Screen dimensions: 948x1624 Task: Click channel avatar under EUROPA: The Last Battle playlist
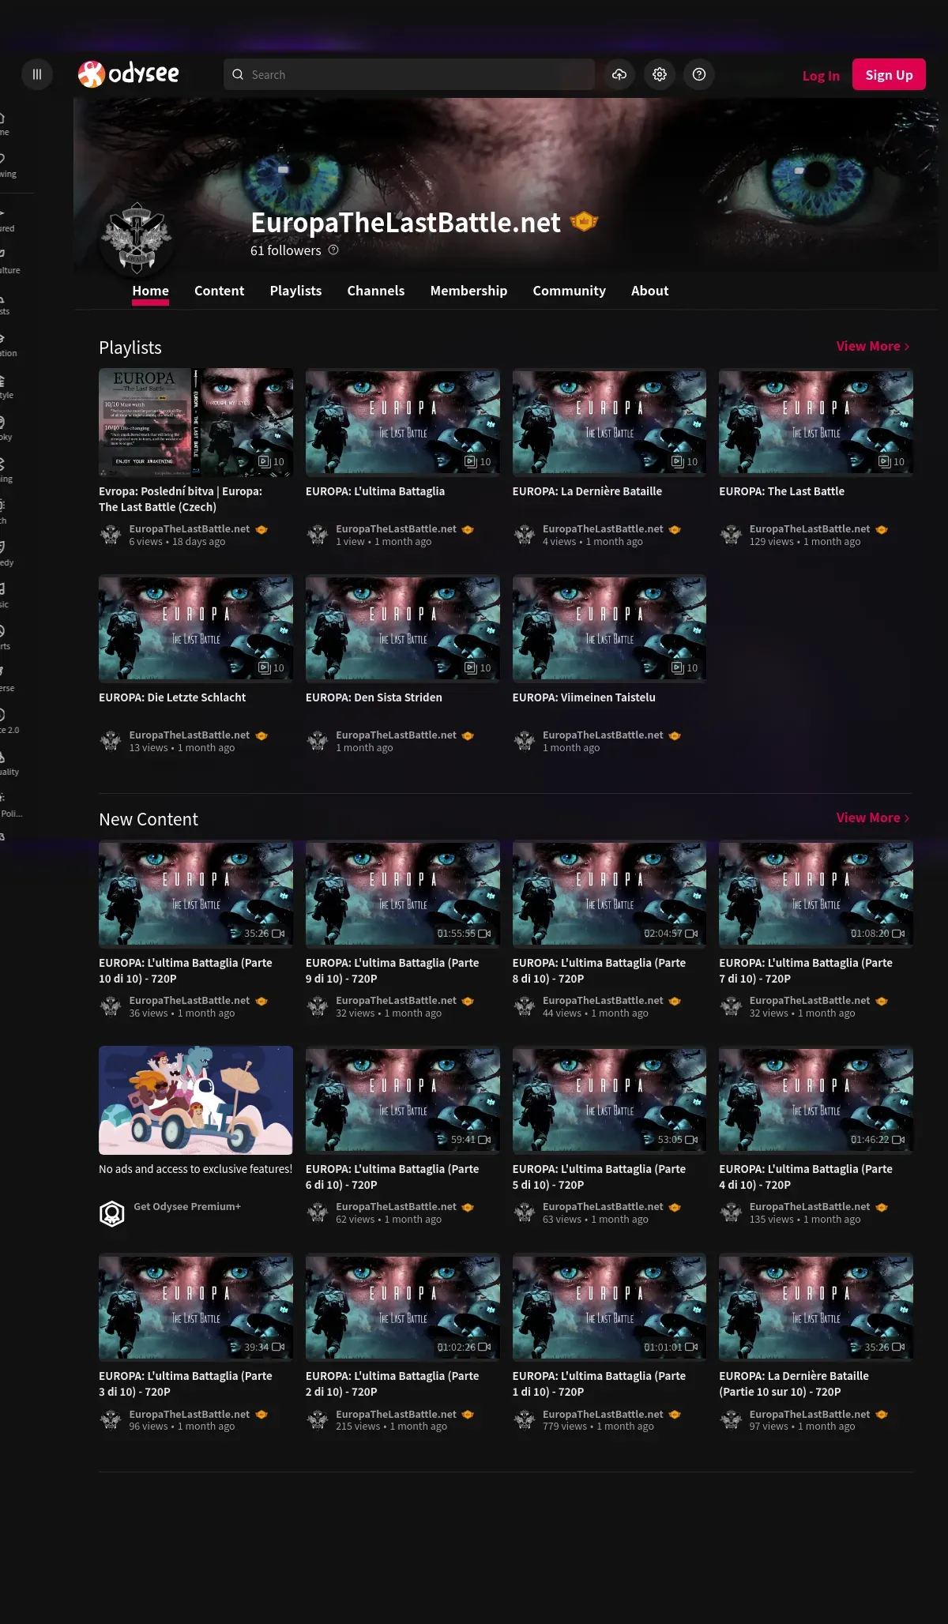[732, 535]
